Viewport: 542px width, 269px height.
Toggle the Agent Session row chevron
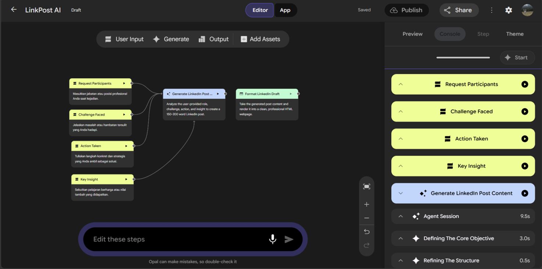click(401, 216)
